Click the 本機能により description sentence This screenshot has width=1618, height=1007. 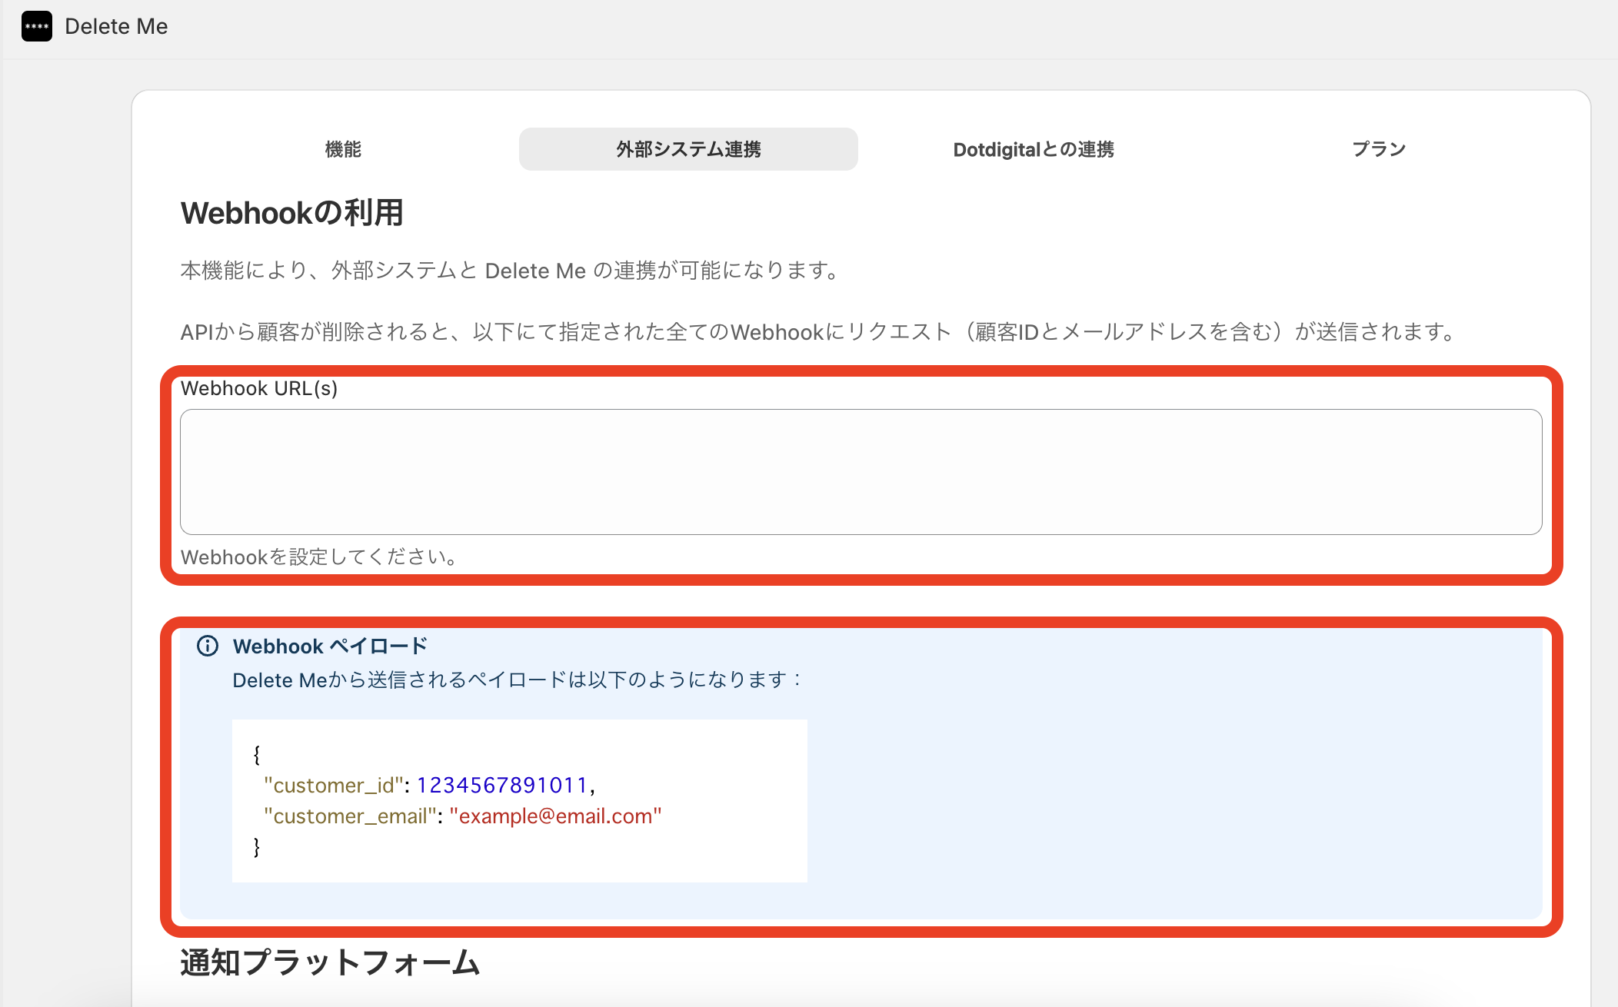click(511, 271)
